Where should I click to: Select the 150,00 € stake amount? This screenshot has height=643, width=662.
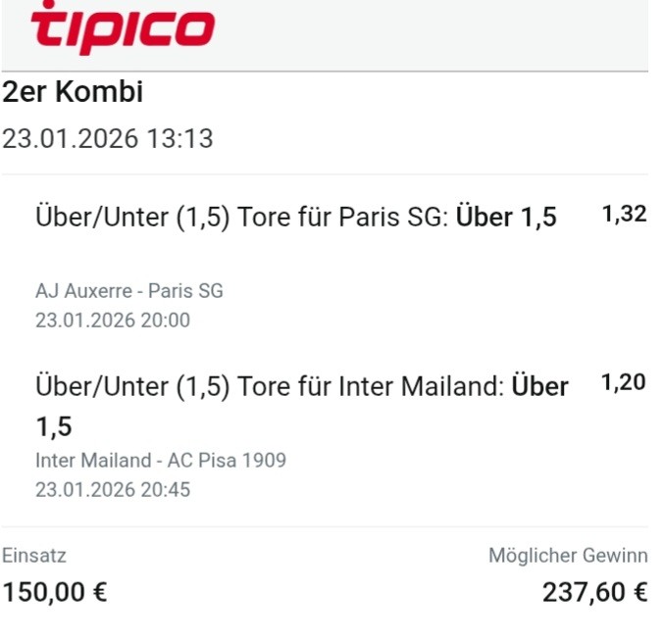(55, 593)
